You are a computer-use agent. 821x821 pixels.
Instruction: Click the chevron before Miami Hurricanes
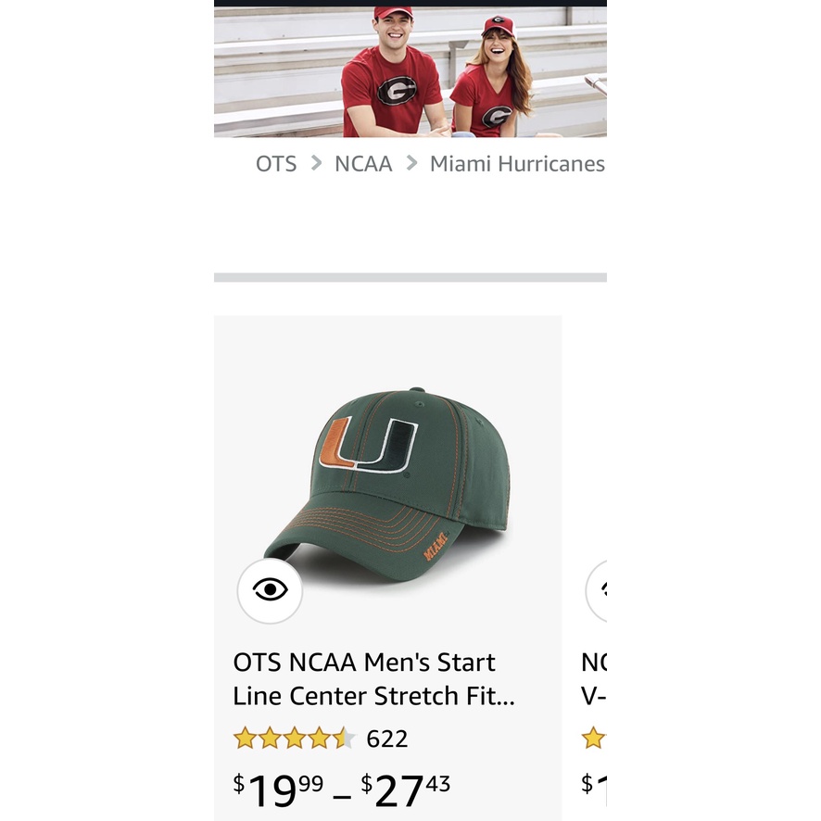click(x=410, y=163)
